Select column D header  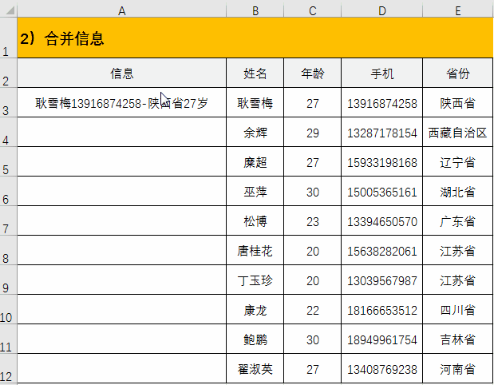381,11
